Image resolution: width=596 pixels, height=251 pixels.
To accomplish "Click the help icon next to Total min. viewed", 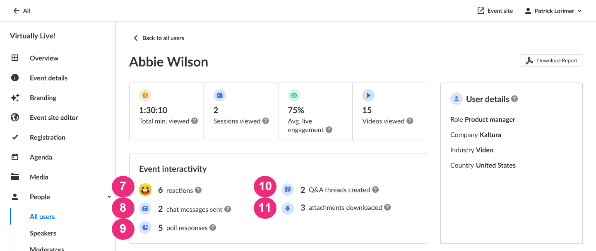I will (x=195, y=121).
